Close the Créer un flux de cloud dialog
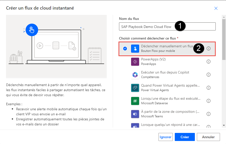 [216, 8]
